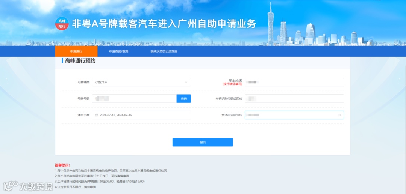Click the 高峰通行预约 section heading

[x=80, y=61]
